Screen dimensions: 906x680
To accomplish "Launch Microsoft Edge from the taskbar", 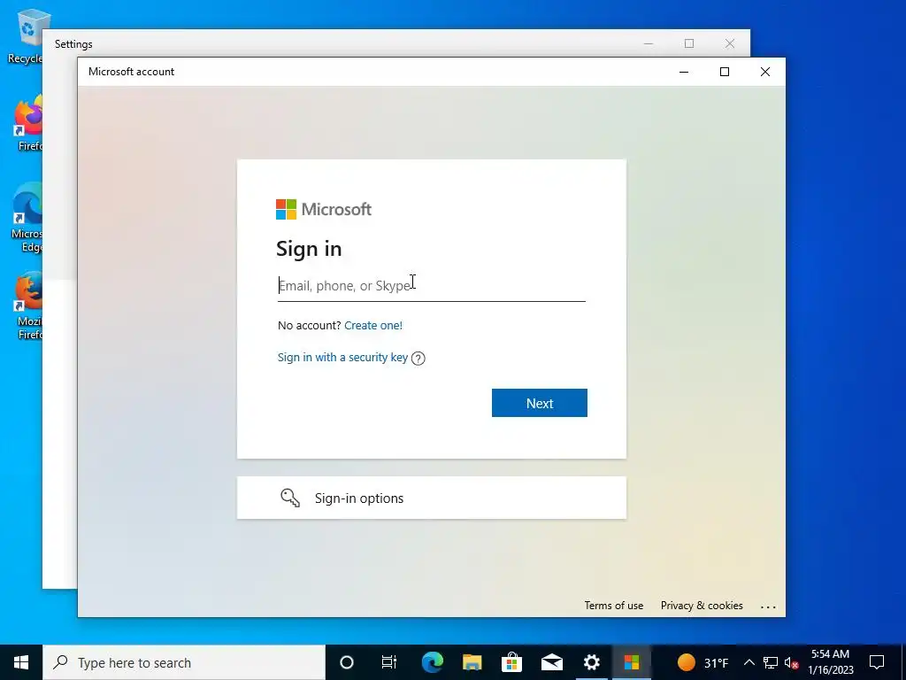I will (432, 662).
